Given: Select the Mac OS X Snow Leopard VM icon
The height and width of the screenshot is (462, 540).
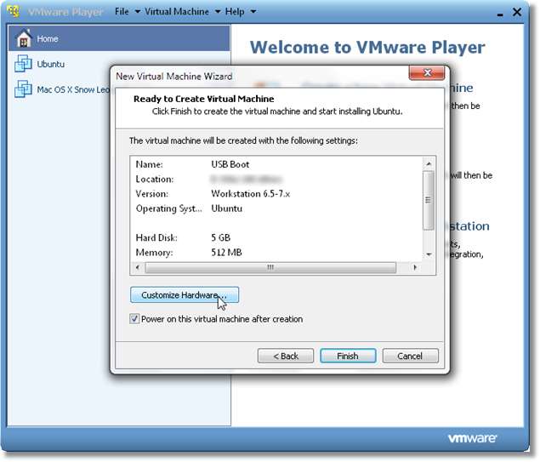Looking at the screenshot, I should pos(22,89).
